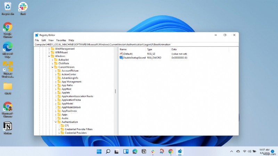This screenshot has height=156, width=278.
Task: Collapse the Authentication key
Action: [x=56, y=122]
